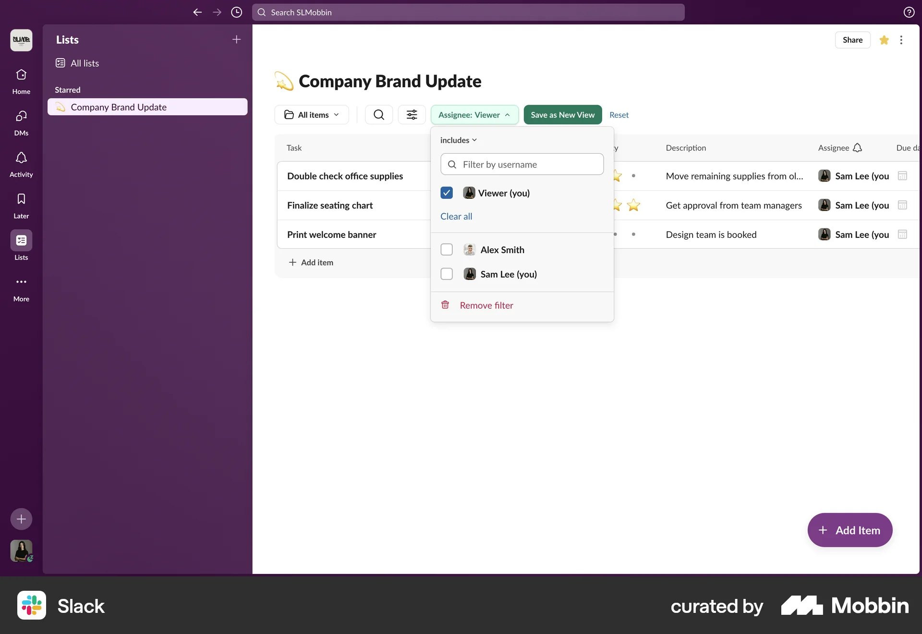Uncheck Viewer (you) in the assignee filter
The image size is (922, 634).
tap(446, 192)
